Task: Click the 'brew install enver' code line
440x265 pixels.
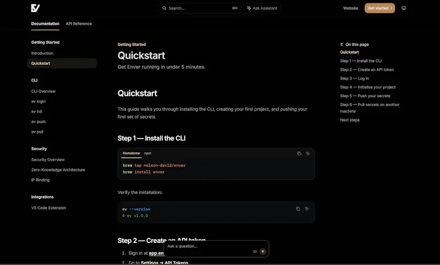Action: click(144, 172)
